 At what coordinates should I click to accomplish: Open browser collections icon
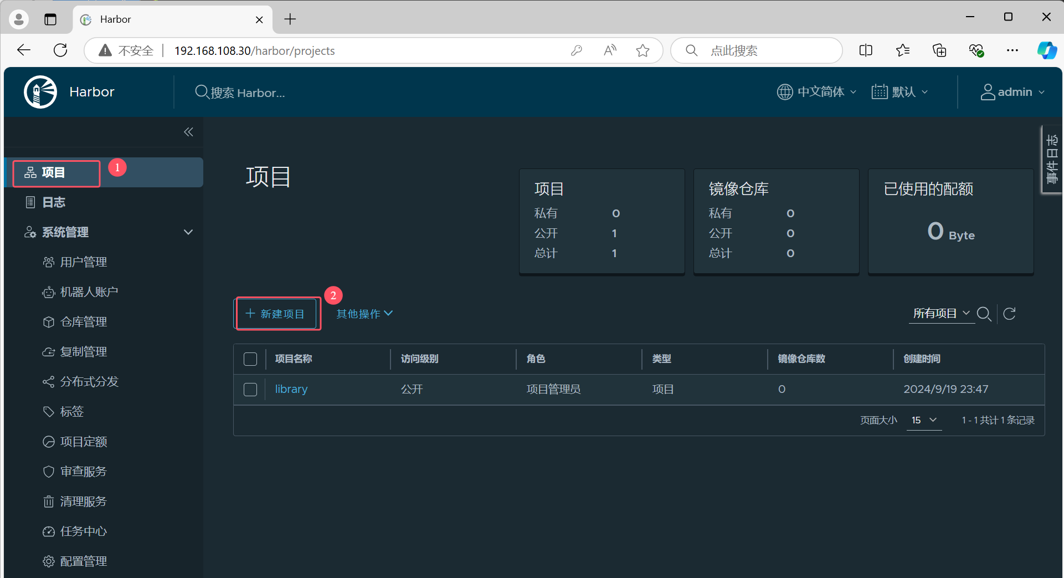click(x=939, y=50)
